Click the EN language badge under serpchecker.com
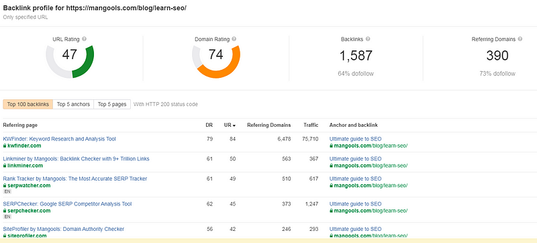The height and width of the screenshot is (243, 537). coord(7,217)
